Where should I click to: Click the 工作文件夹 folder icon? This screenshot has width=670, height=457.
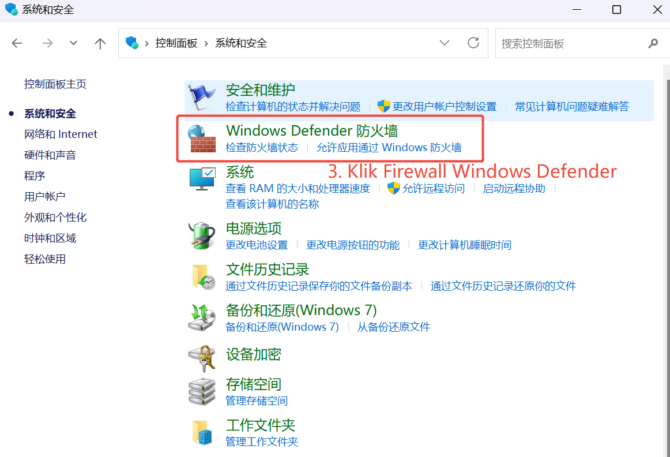click(x=202, y=432)
